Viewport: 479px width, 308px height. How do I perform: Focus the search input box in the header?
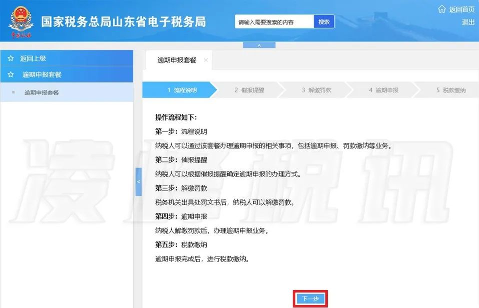click(274, 22)
